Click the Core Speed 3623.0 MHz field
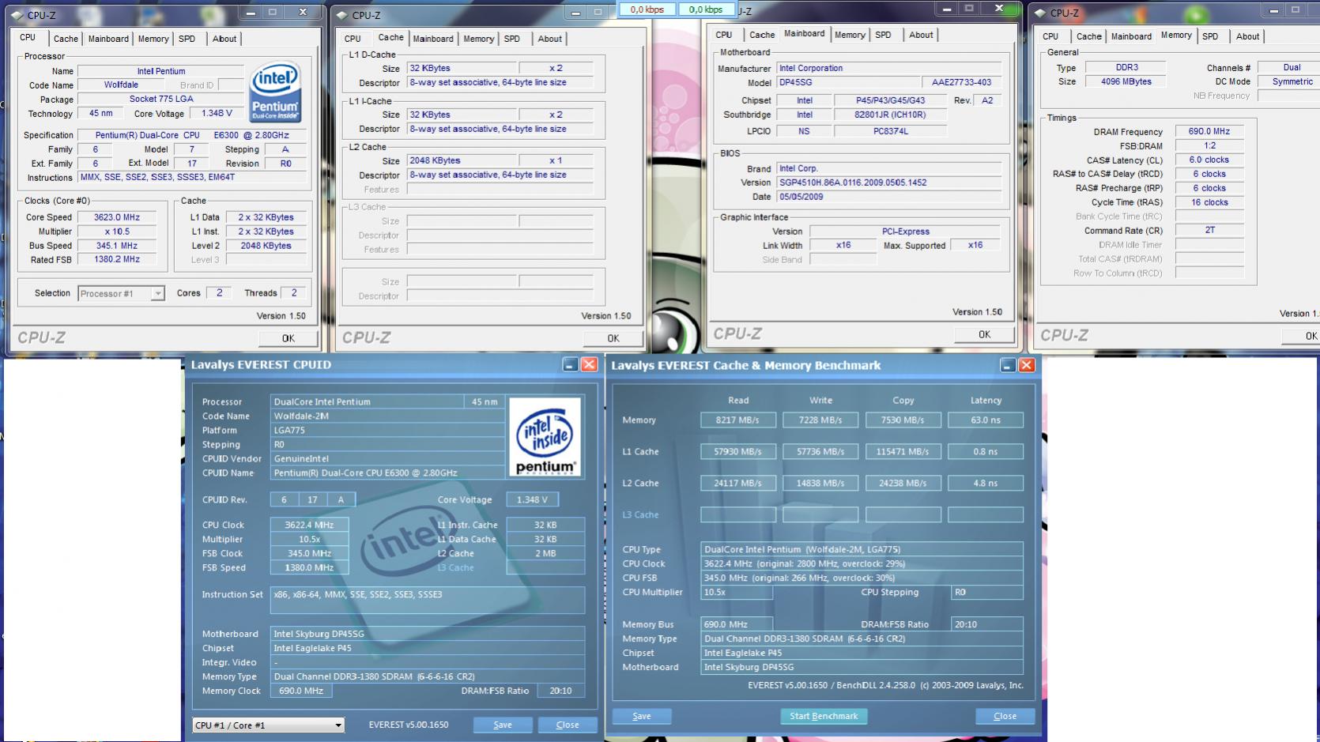This screenshot has width=1320, height=742. (x=117, y=217)
